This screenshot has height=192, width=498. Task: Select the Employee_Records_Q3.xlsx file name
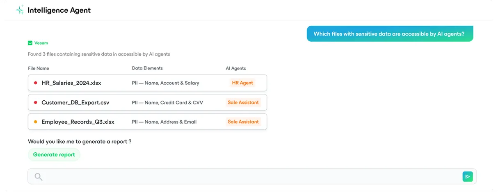point(78,122)
